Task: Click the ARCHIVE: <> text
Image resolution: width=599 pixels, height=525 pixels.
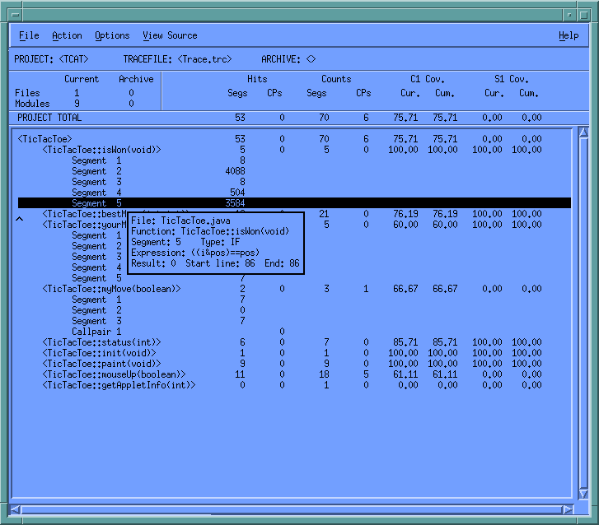Action: (x=288, y=59)
